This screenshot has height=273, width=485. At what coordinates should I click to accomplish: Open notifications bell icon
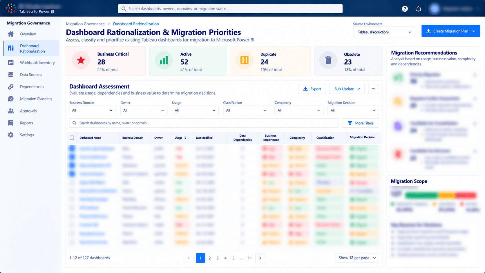point(418,9)
